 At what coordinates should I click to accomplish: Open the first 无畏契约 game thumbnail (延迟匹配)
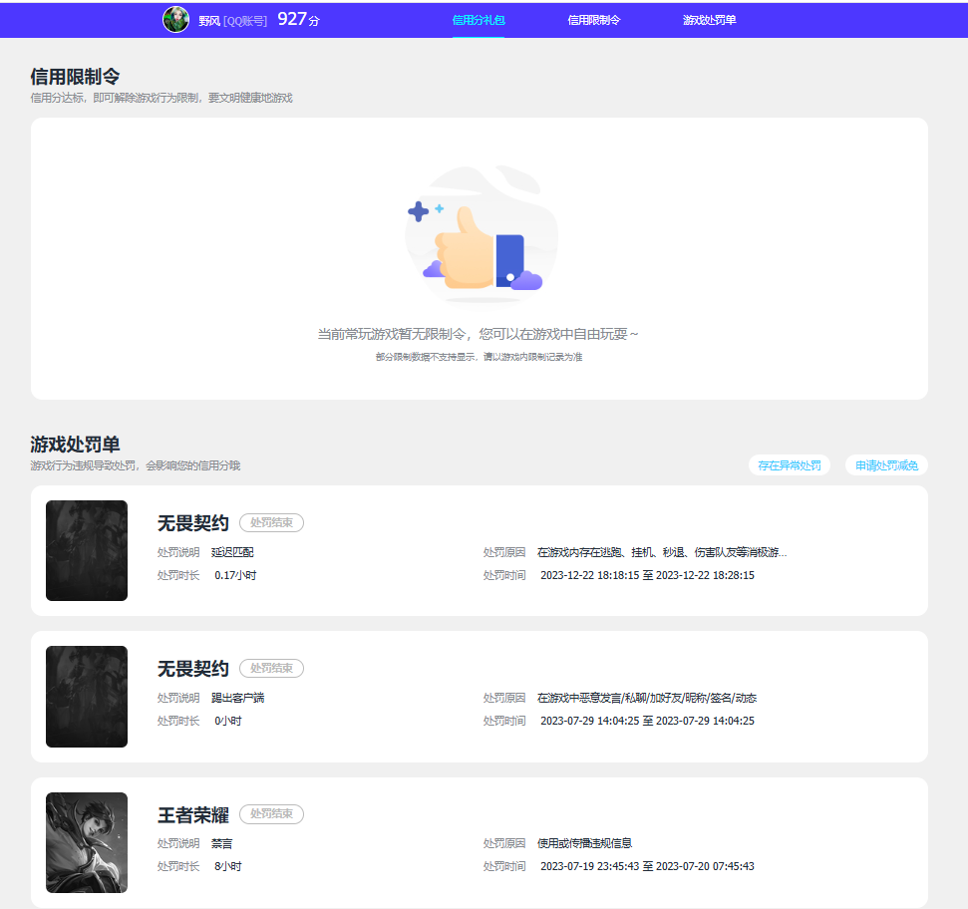pos(87,550)
